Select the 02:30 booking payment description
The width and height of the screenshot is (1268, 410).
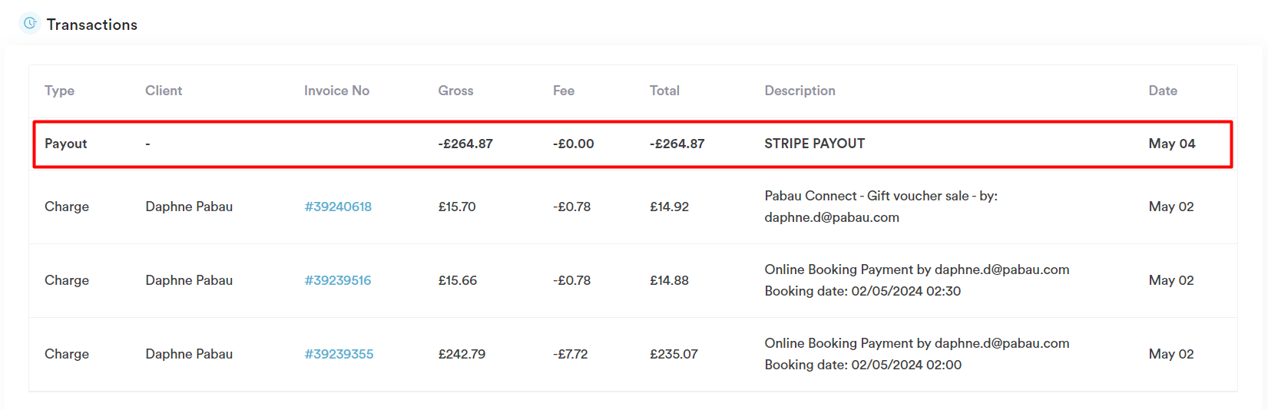pyautogui.click(x=917, y=280)
